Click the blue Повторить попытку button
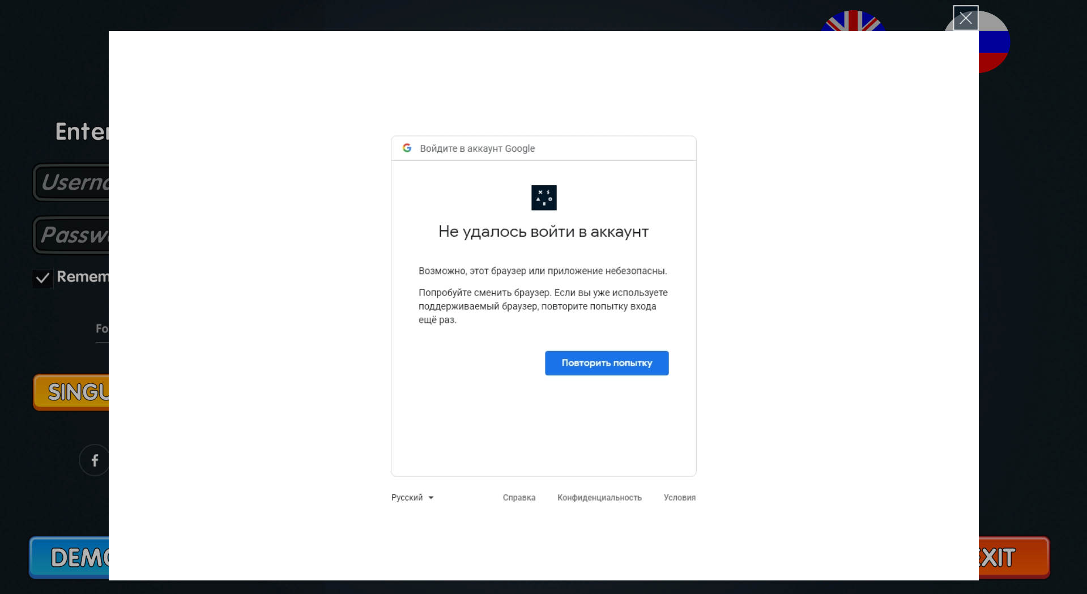1087x594 pixels. pos(607,363)
